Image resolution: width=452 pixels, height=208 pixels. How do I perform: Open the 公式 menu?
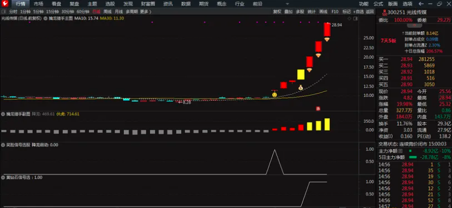pos(378,4)
